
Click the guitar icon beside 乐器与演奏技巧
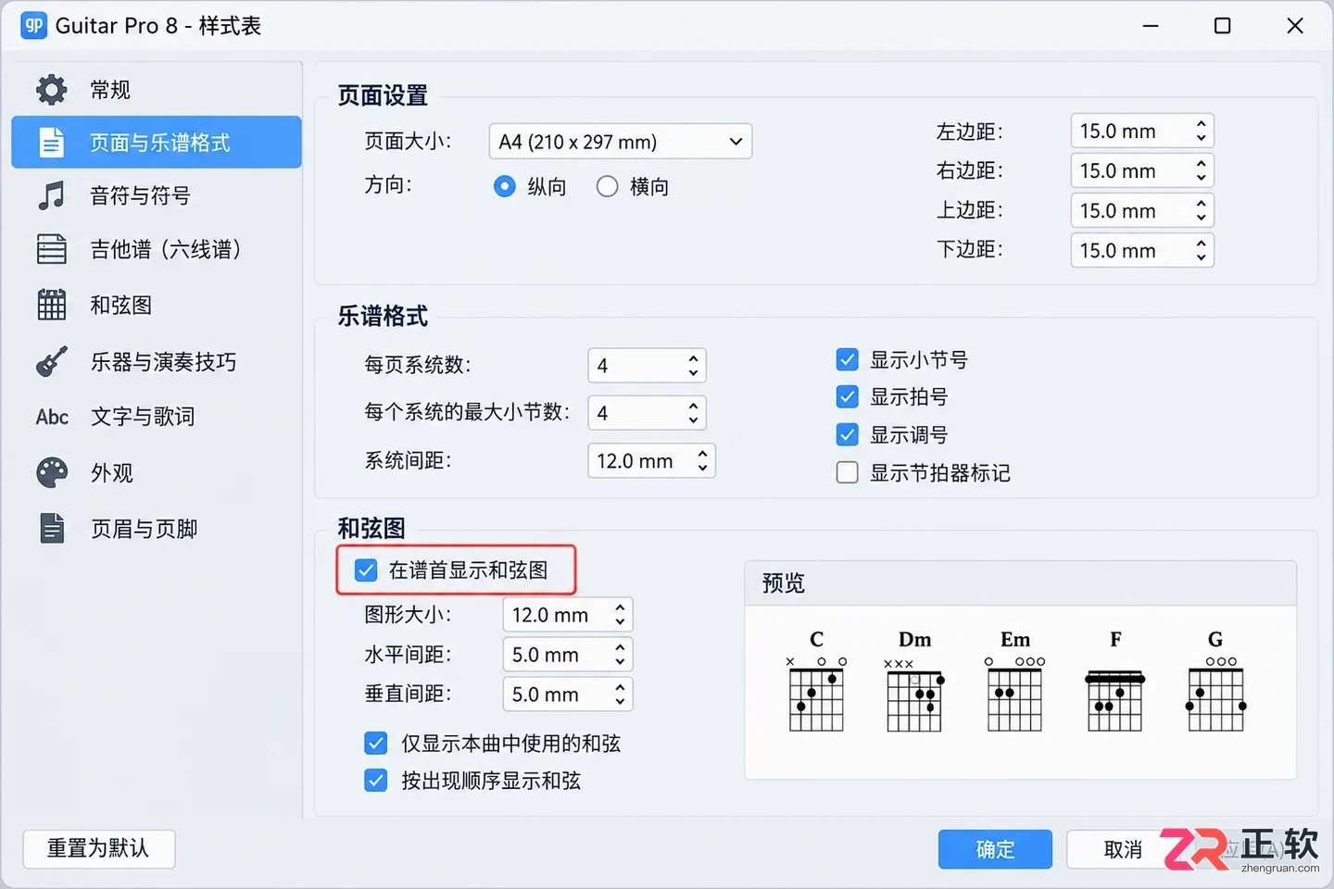[52, 361]
